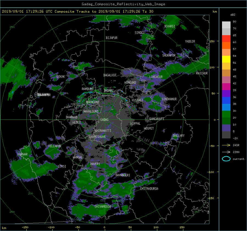
Task: Click the BIJAPUR city label
Action: click(111, 38)
